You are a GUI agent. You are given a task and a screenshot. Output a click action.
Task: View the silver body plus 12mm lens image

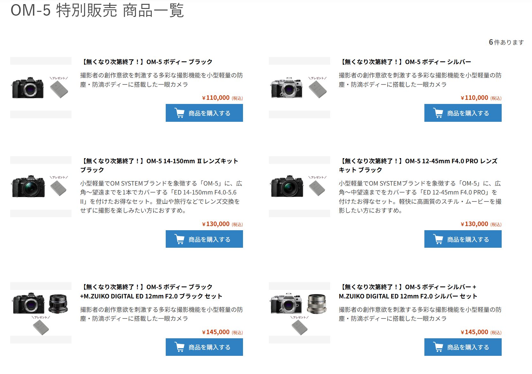tap(300, 313)
